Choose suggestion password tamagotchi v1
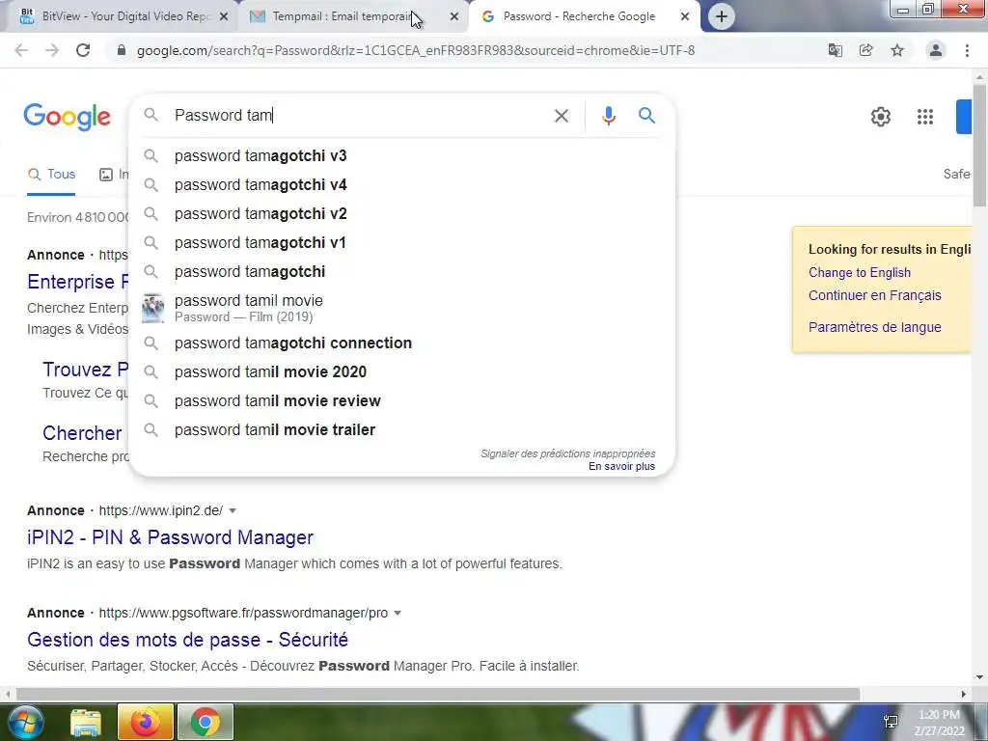The image size is (988, 741). pyautogui.click(x=401, y=242)
